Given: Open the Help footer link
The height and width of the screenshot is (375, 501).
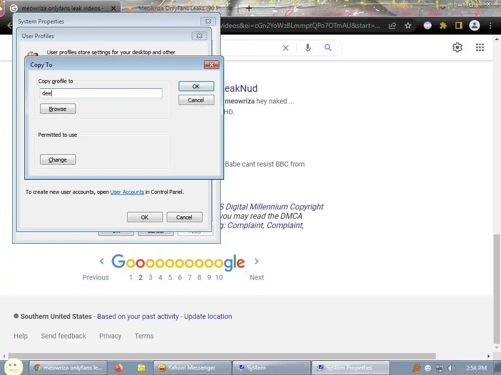Looking at the screenshot, I should pyautogui.click(x=21, y=336).
